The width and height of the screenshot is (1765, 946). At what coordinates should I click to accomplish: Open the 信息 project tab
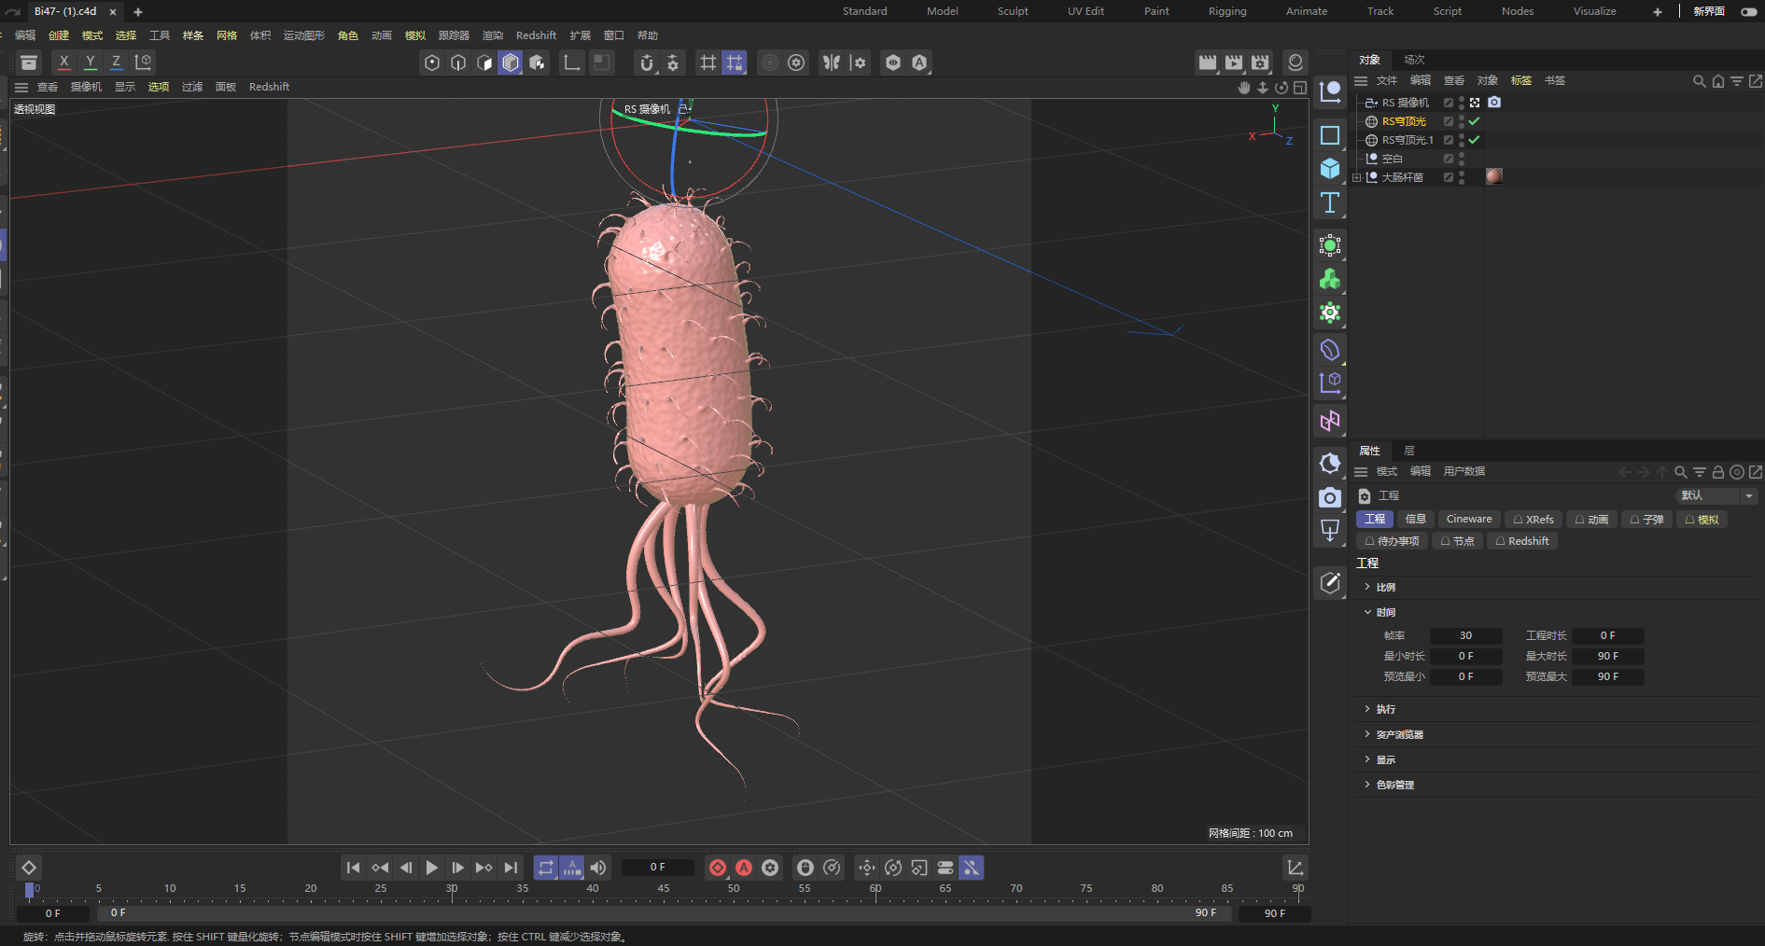1416,519
